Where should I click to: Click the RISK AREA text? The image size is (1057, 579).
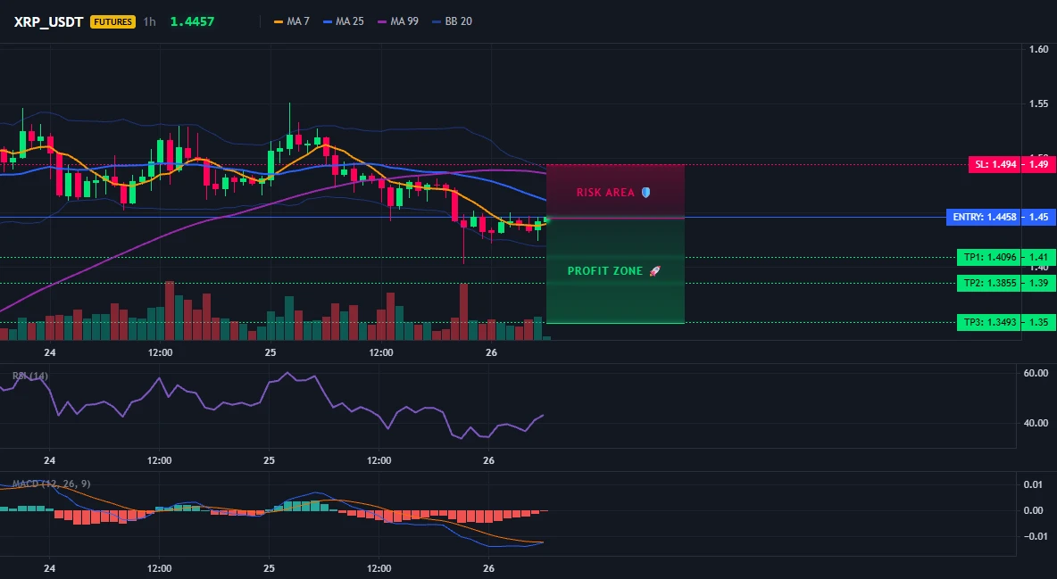point(605,193)
